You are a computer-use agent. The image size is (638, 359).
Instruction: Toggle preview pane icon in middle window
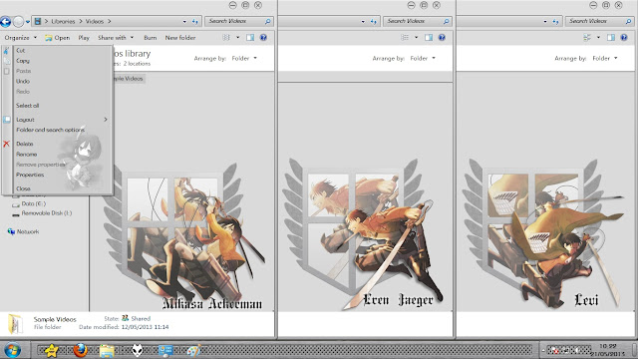click(x=429, y=38)
